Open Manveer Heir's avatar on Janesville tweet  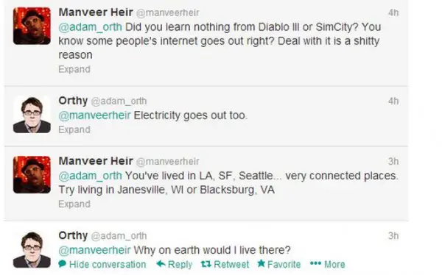32,174
